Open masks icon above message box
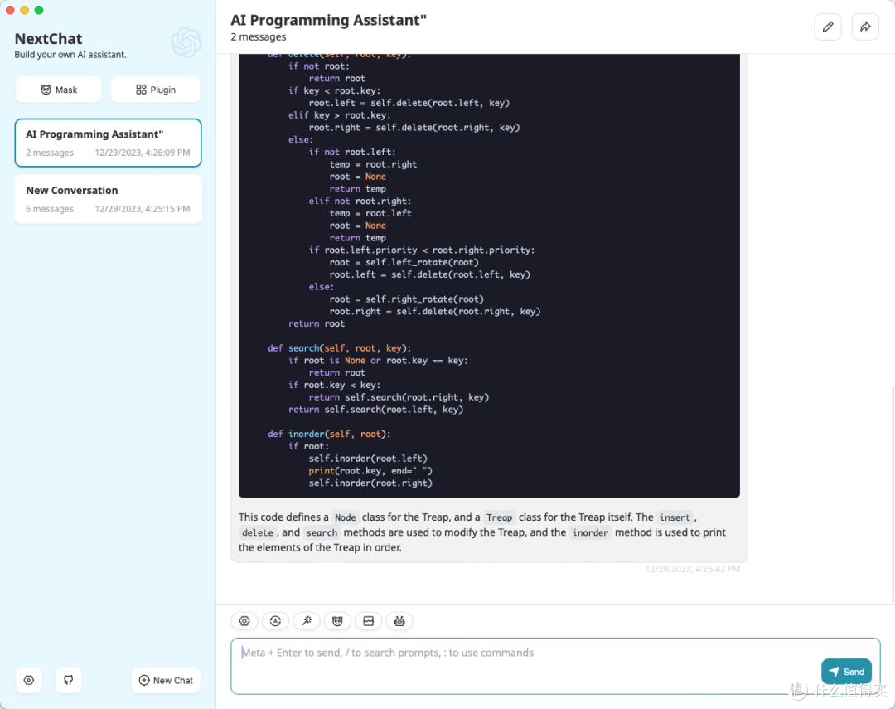 coord(337,621)
